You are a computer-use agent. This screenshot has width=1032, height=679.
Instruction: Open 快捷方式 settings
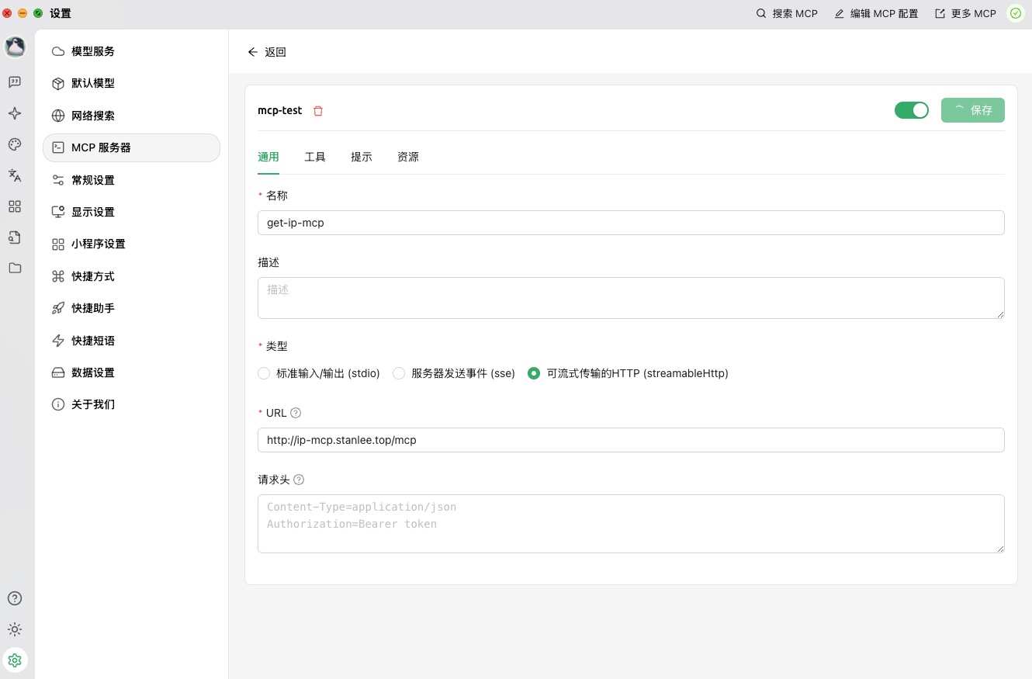[x=132, y=276]
